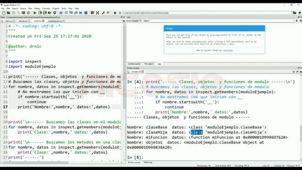
Task: Continue execution with the double-arrow icon
Action: [81, 13]
